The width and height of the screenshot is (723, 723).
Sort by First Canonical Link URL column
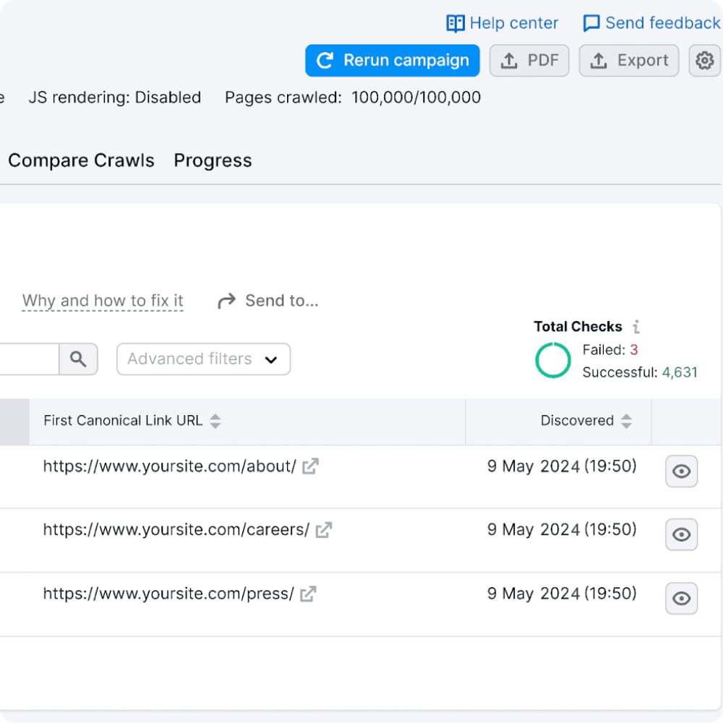click(215, 421)
